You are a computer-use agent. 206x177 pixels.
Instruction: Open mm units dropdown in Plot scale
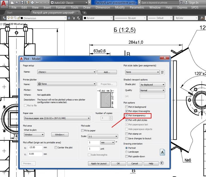(108, 142)
